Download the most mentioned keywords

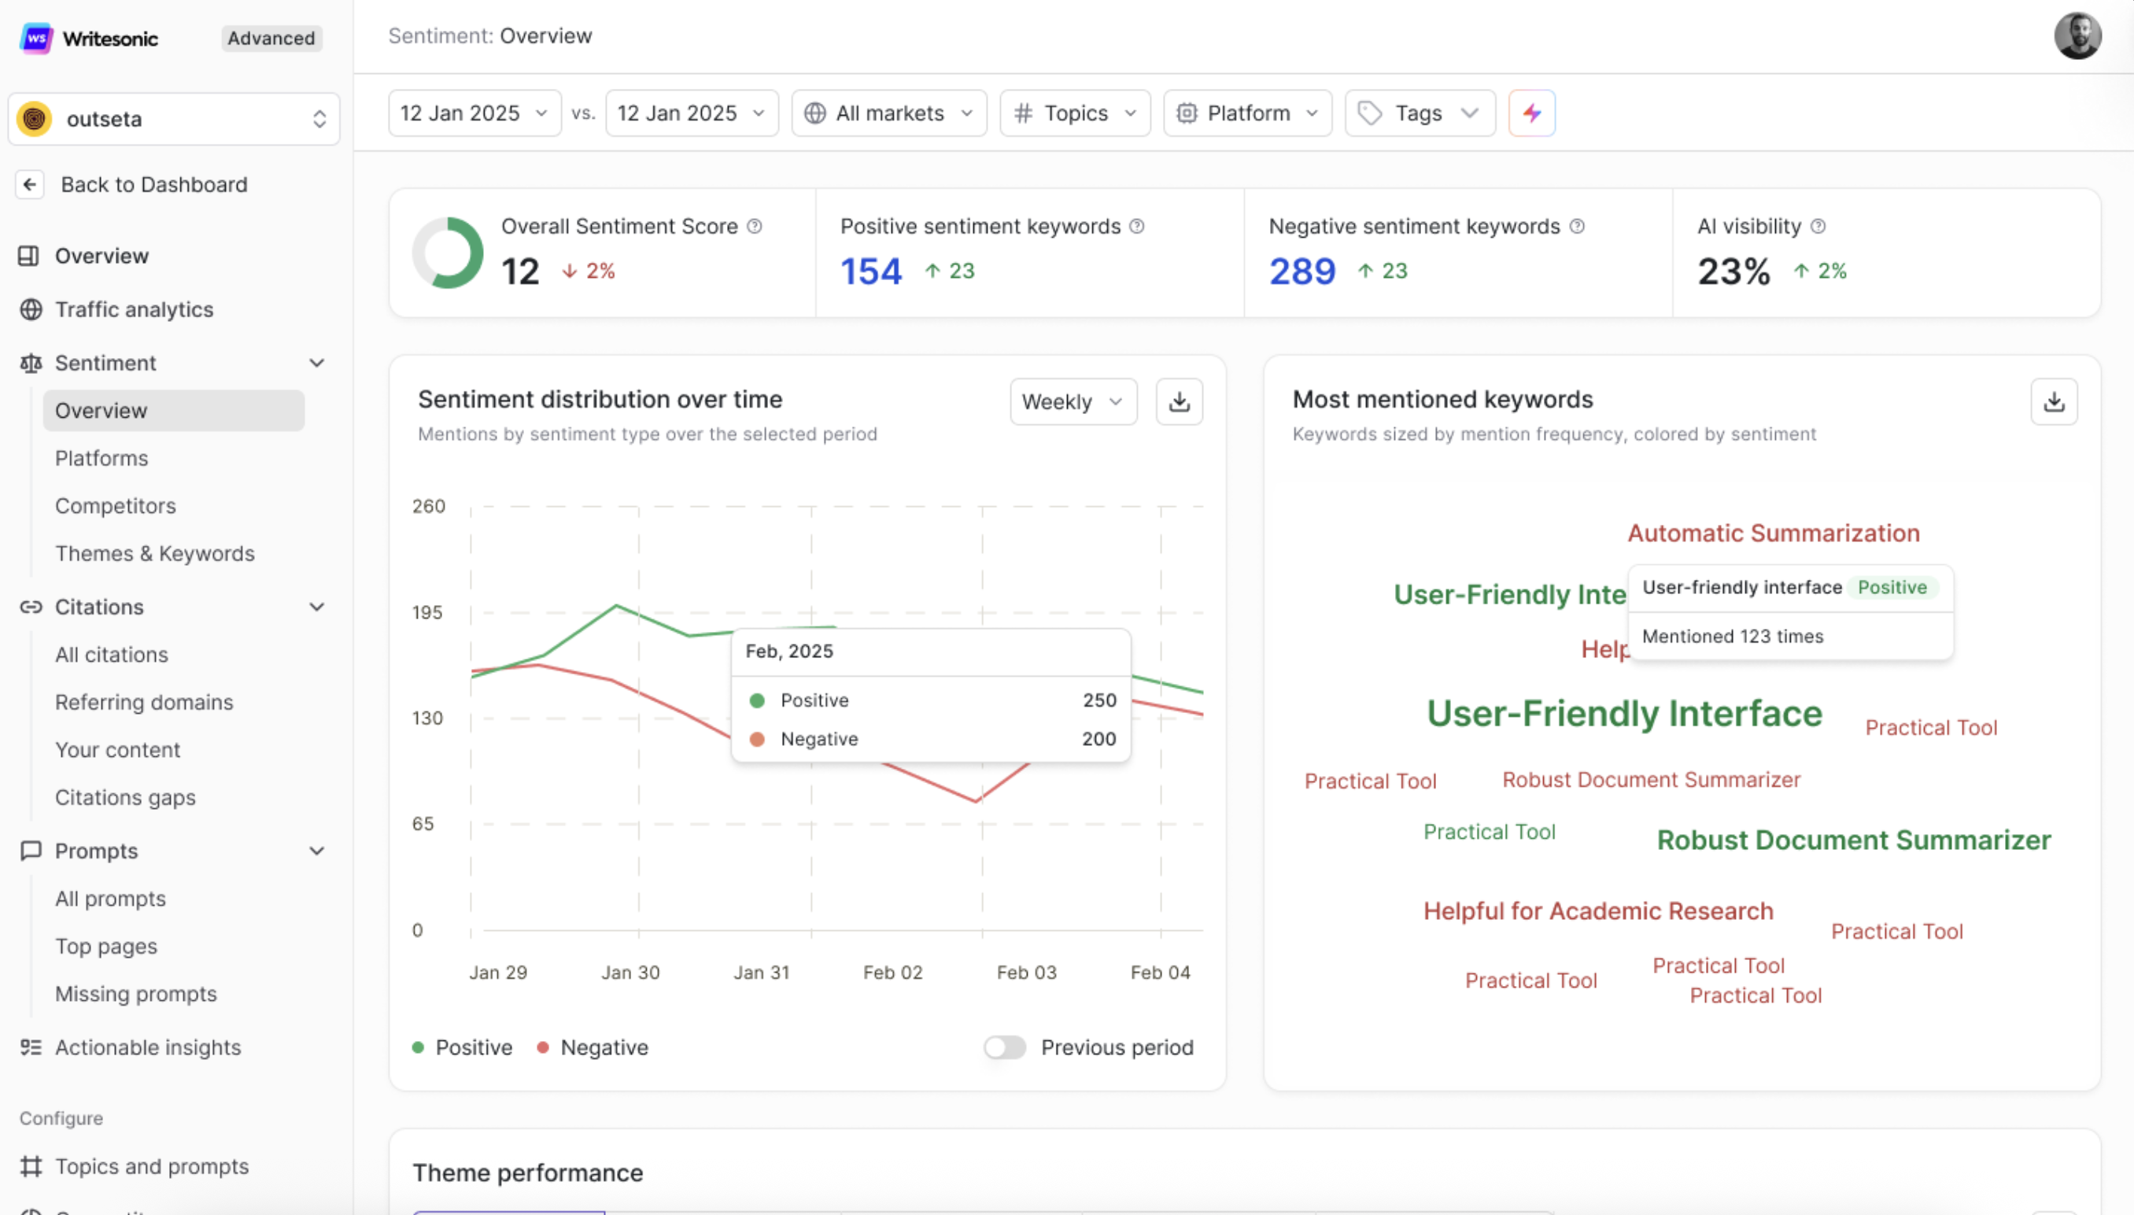click(x=2053, y=401)
